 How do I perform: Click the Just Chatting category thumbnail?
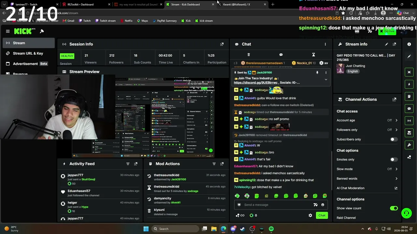340,68
